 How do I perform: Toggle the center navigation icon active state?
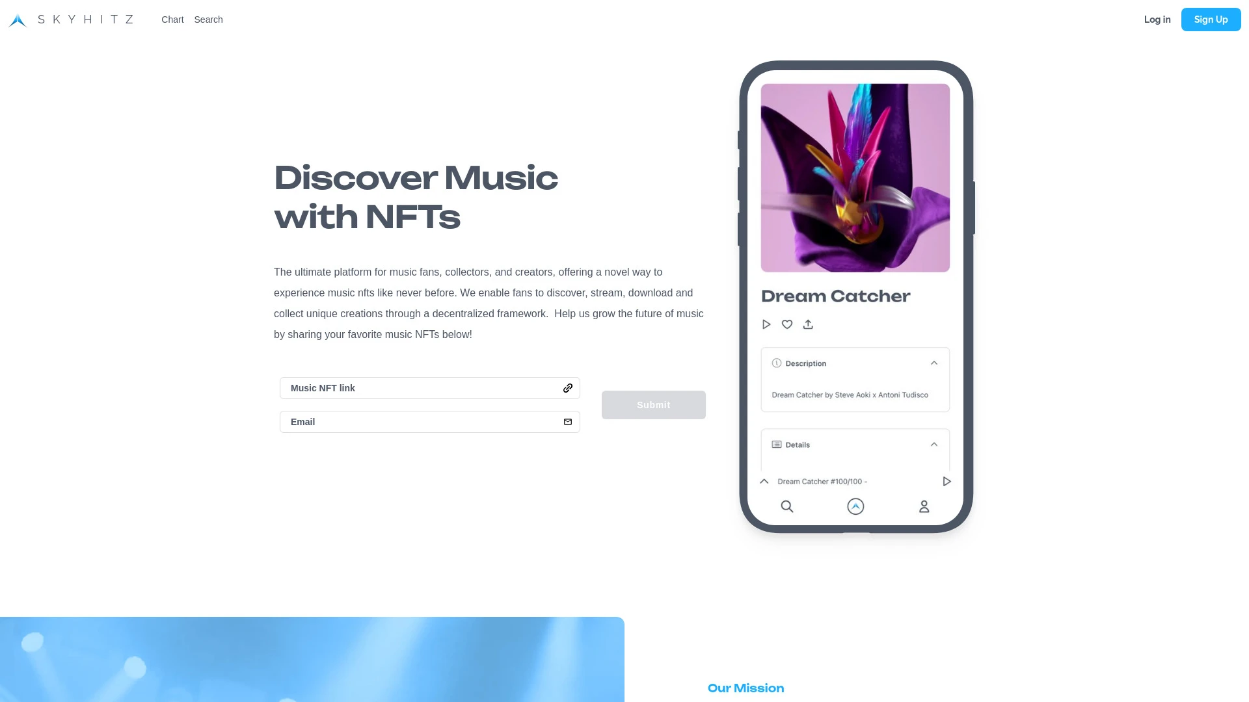pyautogui.click(x=855, y=506)
